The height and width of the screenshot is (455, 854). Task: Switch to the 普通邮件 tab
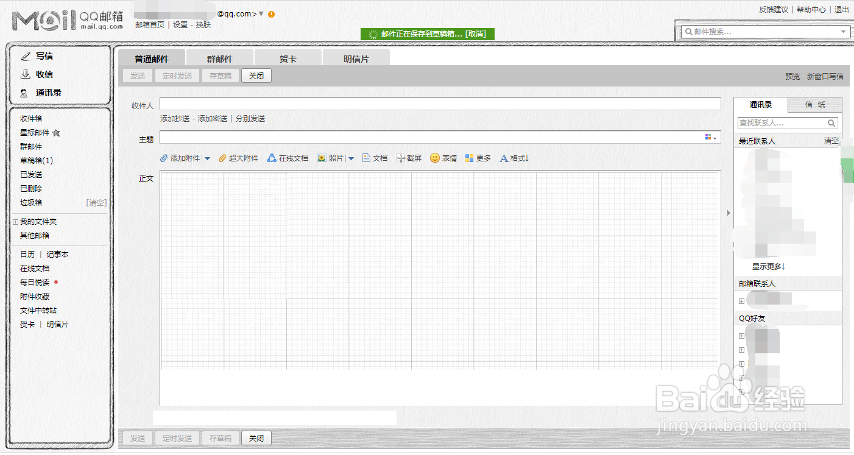[x=152, y=59]
